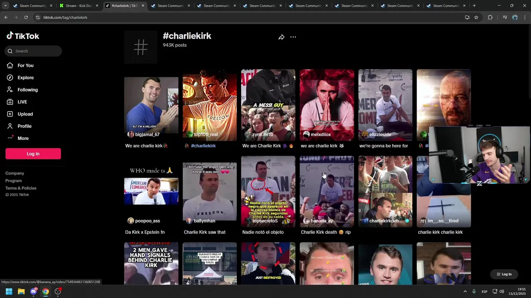The height and width of the screenshot is (298, 531).
Task: Open a new browser tab
Action: 474,6
